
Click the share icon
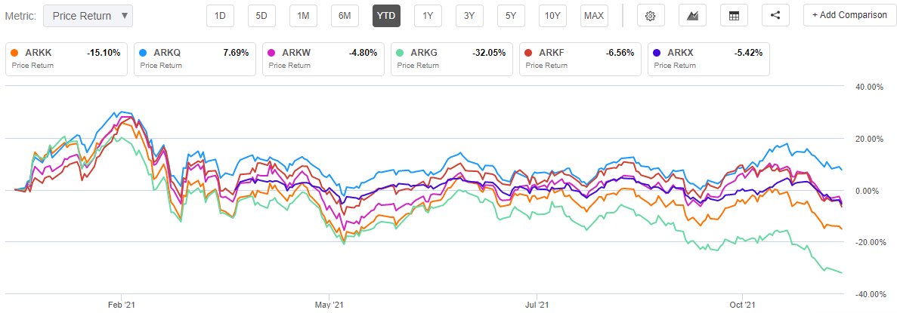tap(776, 16)
